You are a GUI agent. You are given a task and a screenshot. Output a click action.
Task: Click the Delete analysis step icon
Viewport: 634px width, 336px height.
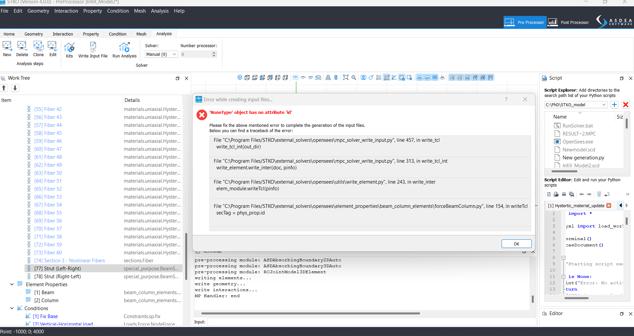[22, 46]
